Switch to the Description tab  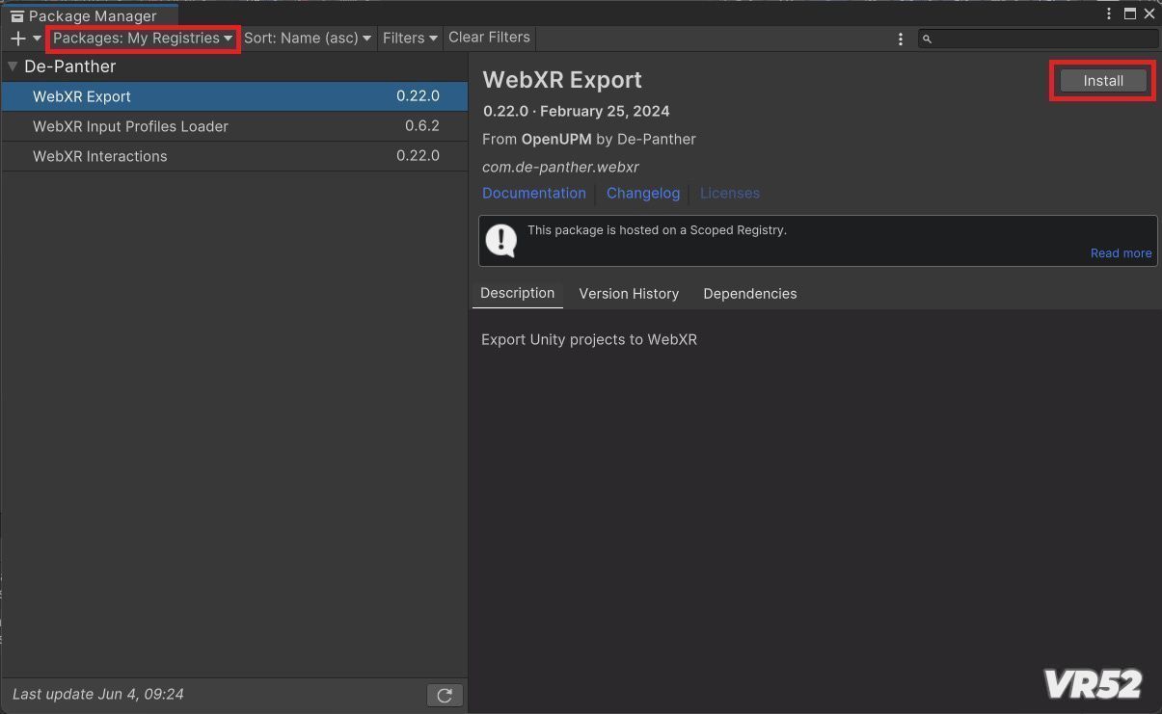[x=518, y=293]
